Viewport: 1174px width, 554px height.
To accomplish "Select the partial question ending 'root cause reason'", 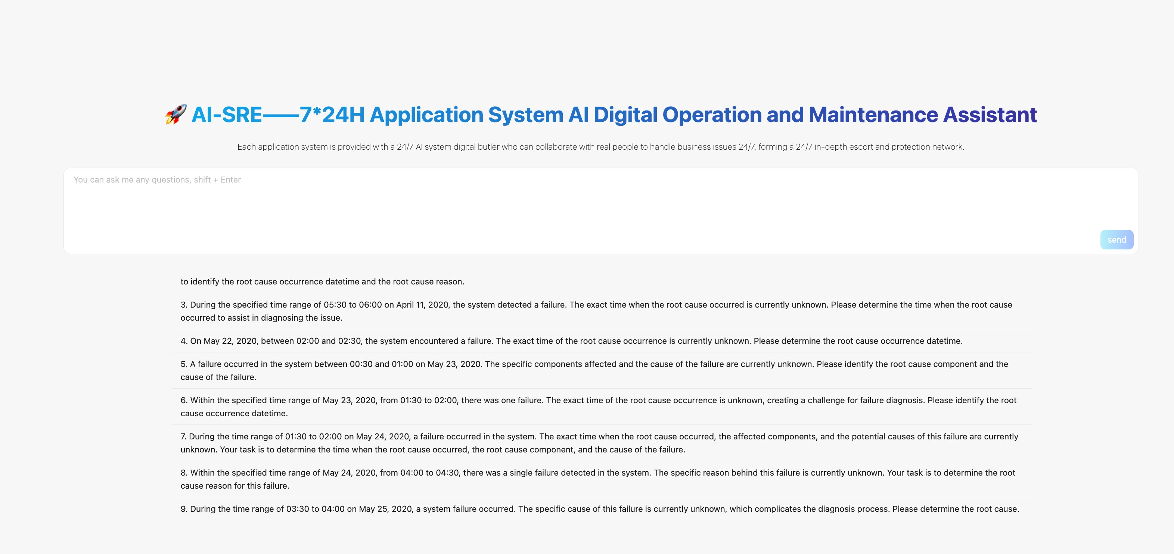I will coord(322,281).
